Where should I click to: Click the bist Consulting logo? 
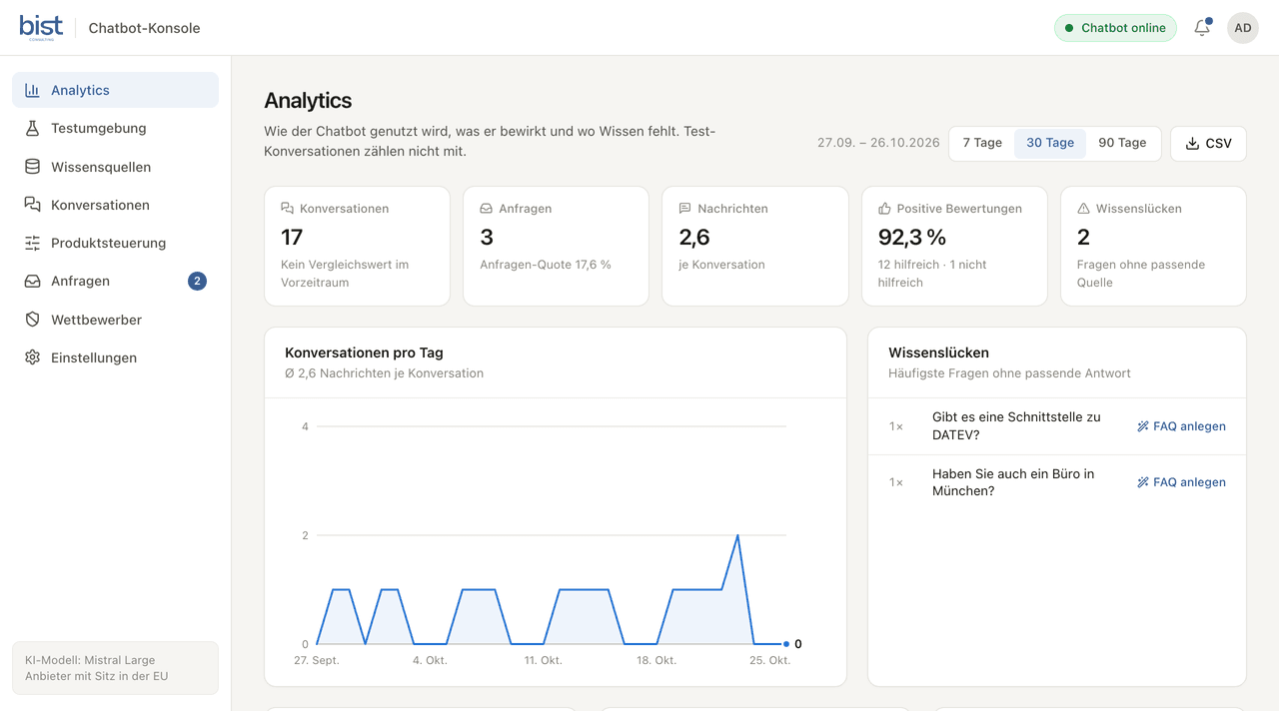point(41,27)
